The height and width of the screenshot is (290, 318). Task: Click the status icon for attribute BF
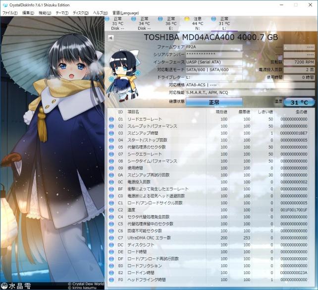tap(111, 189)
